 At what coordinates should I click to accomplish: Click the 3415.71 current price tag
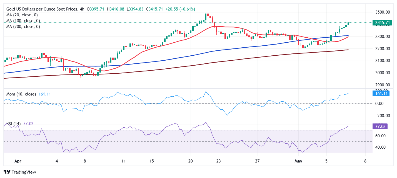(382, 23)
